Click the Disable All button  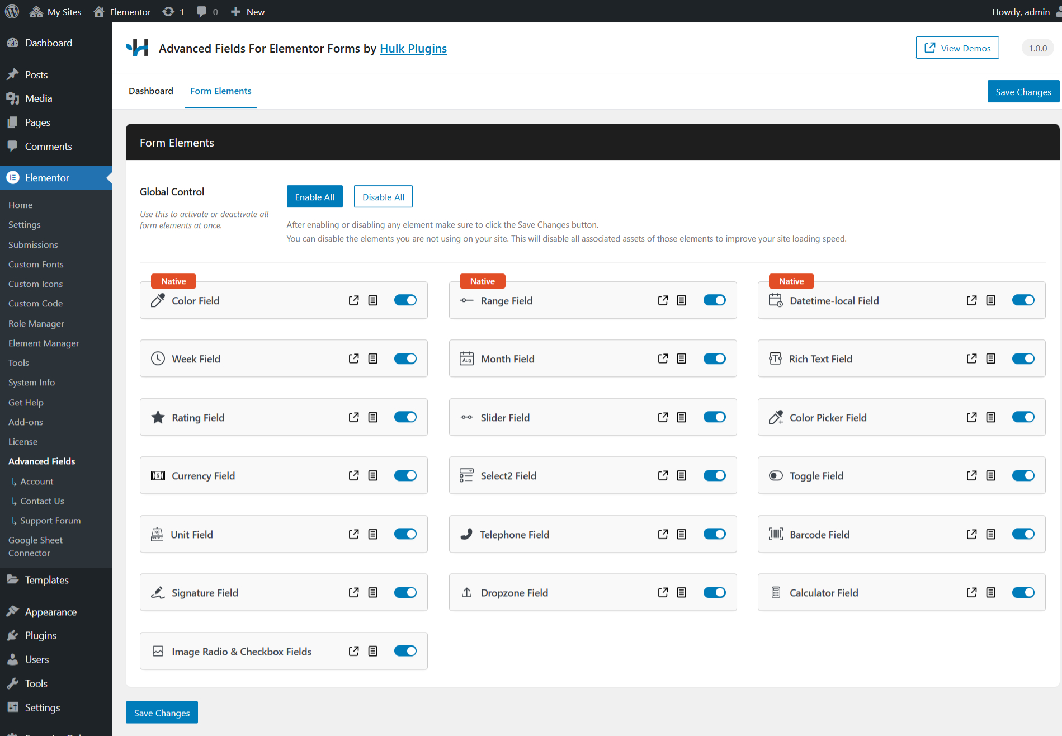coord(383,197)
